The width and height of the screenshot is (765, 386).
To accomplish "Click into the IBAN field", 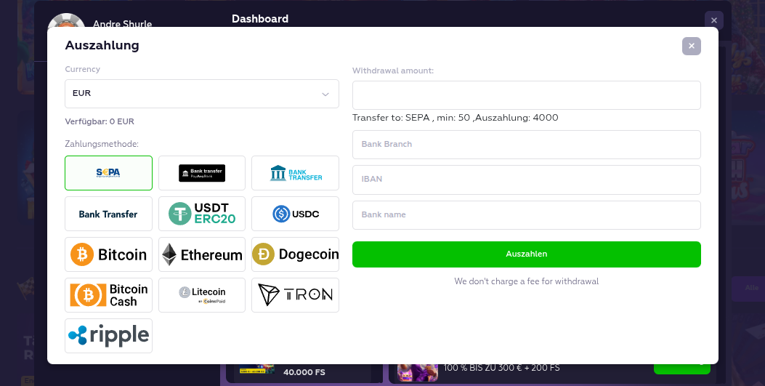I will [x=526, y=180].
